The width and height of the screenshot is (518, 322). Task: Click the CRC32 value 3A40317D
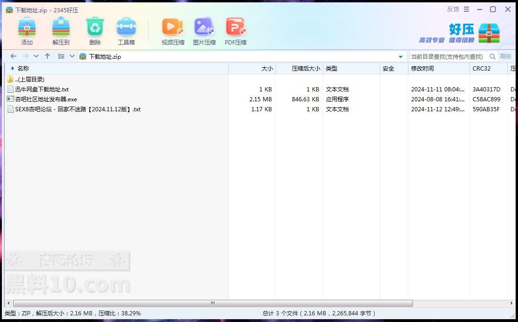point(486,89)
